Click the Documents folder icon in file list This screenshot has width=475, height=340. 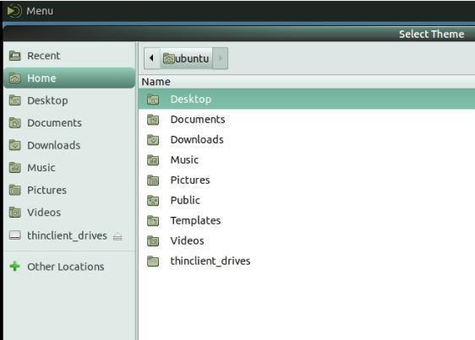point(153,120)
